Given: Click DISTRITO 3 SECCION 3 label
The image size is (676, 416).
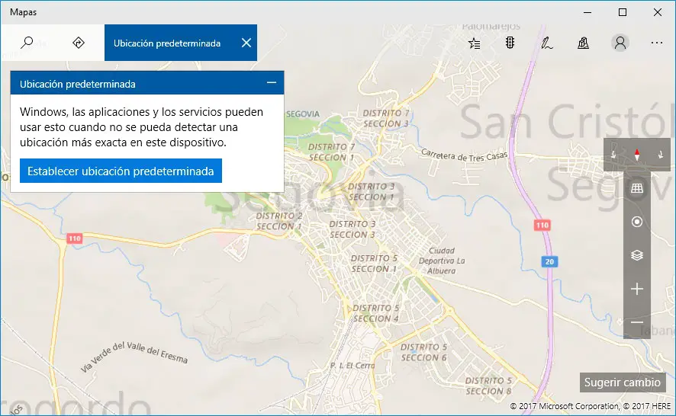Looking at the screenshot, I should click(352, 229).
